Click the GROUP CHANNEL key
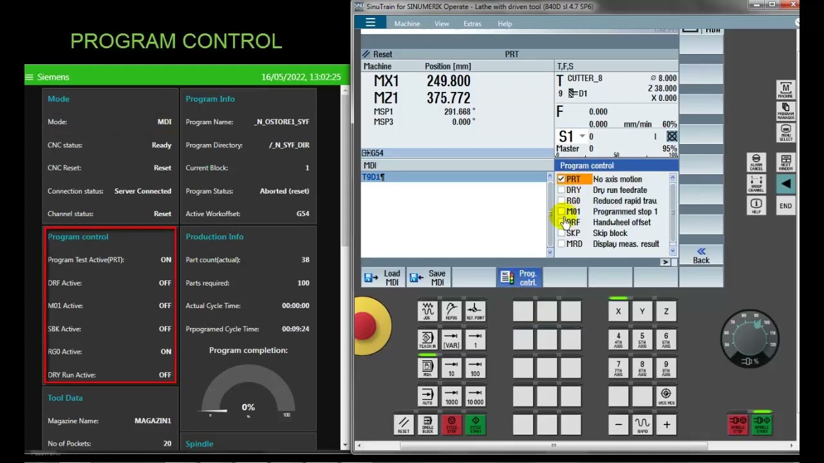The height and width of the screenshot is (463, 824). [756, 184]
